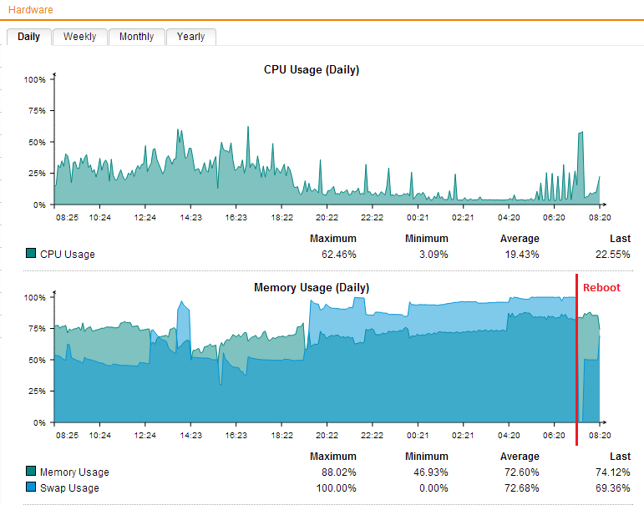644x505 pixels.
Task: Select the Swap Usage legend label
Action: point(69,488)
